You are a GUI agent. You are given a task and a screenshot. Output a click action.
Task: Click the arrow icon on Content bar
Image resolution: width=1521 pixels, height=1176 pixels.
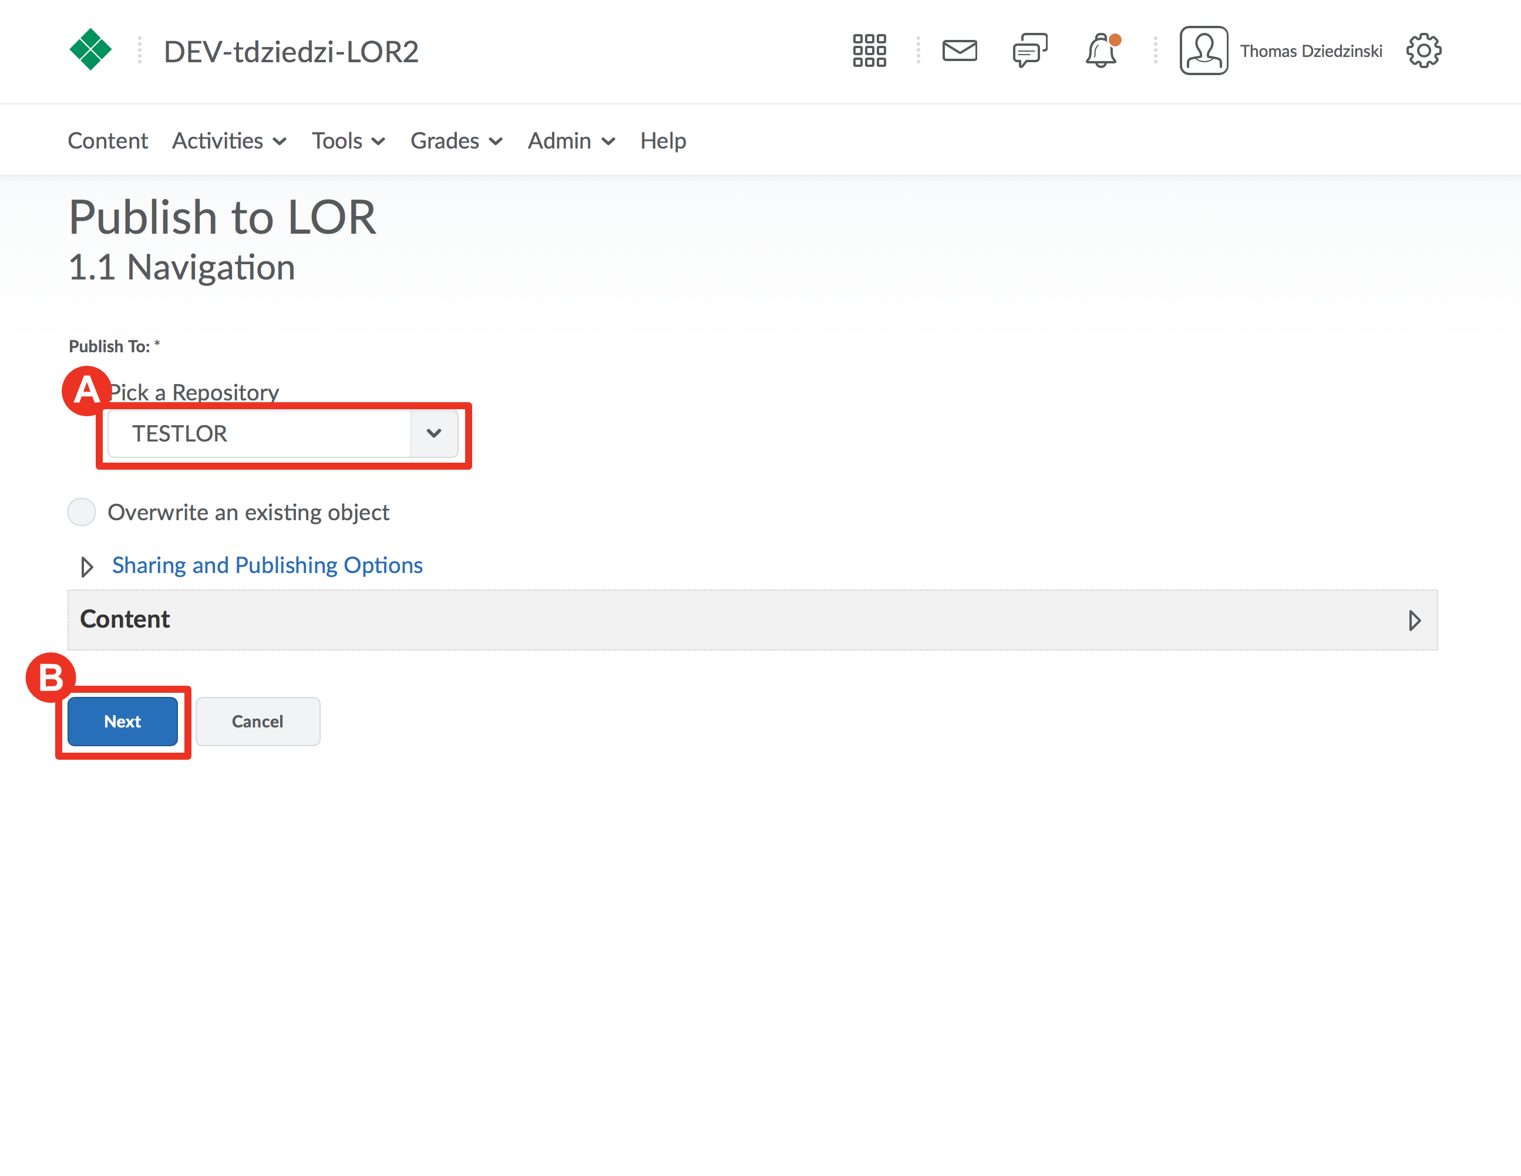(1414, 621)
